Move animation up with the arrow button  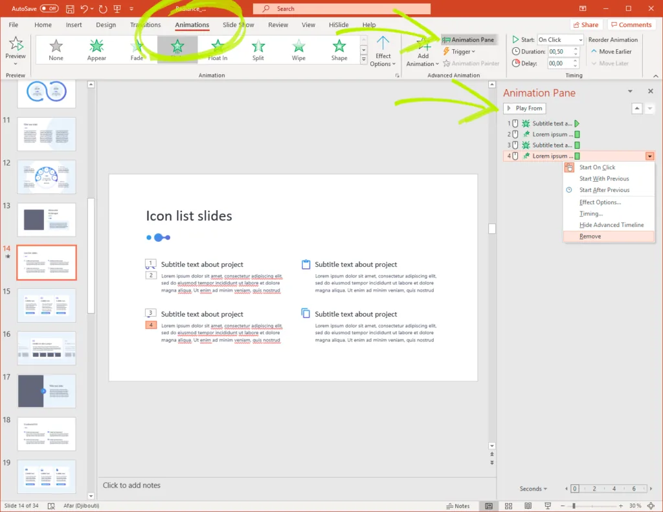point(637,109)
